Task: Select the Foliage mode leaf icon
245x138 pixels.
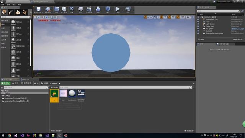Action: click(24, 12)
